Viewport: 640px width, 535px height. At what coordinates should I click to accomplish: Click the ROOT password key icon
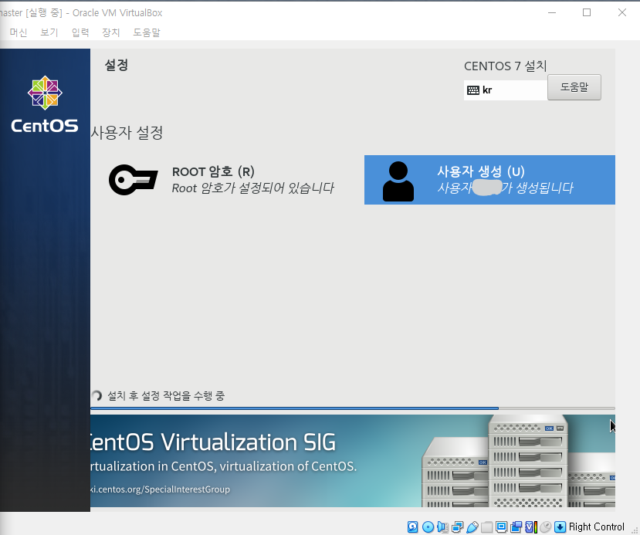pyautogui.click(x=133, y=180)
